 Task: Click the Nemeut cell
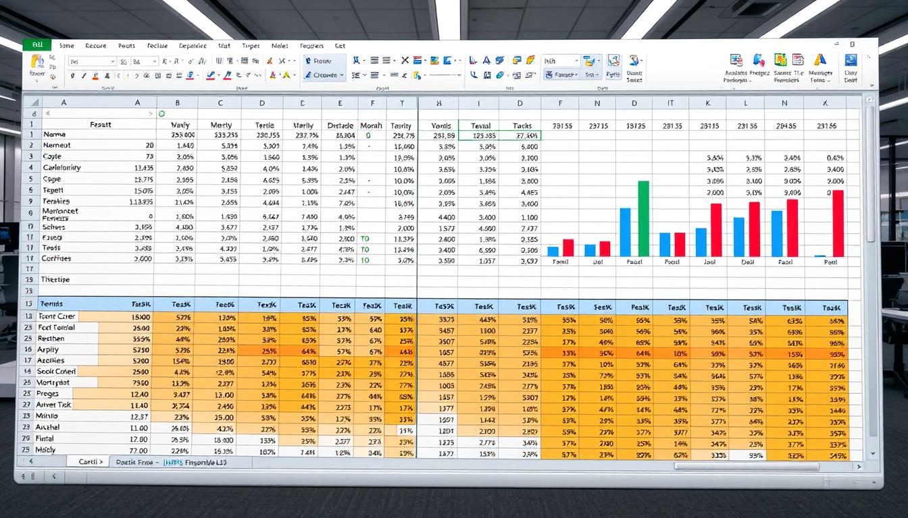click(x=56, y=145)
